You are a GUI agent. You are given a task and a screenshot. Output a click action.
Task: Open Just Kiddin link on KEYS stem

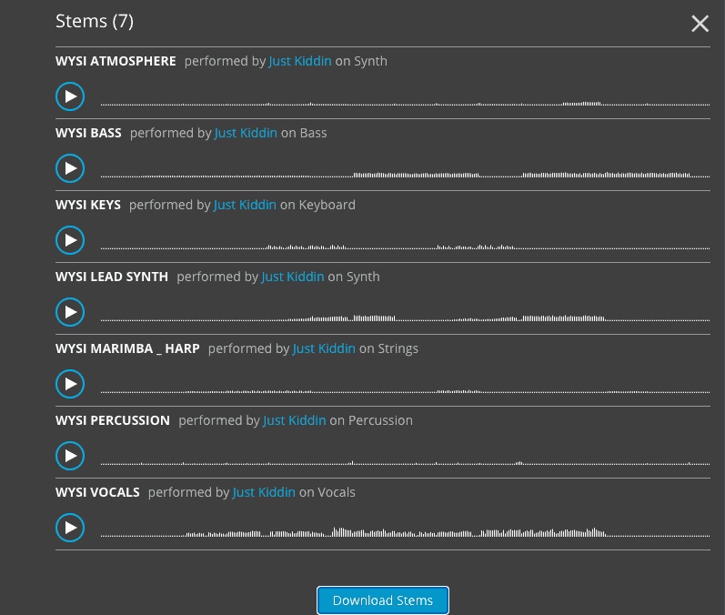245,205
